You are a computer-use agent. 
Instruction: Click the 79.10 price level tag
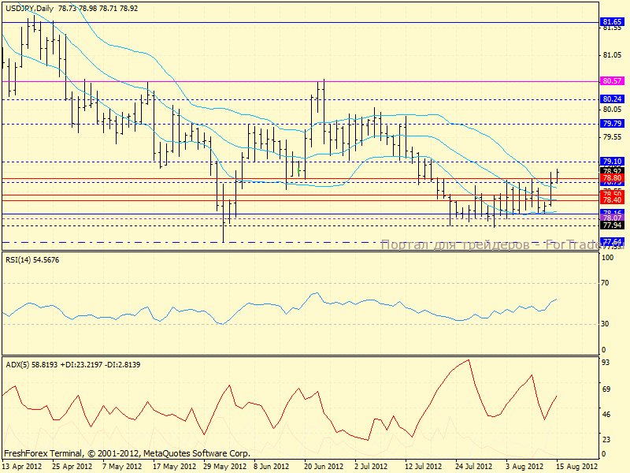[x=612, y=161]
